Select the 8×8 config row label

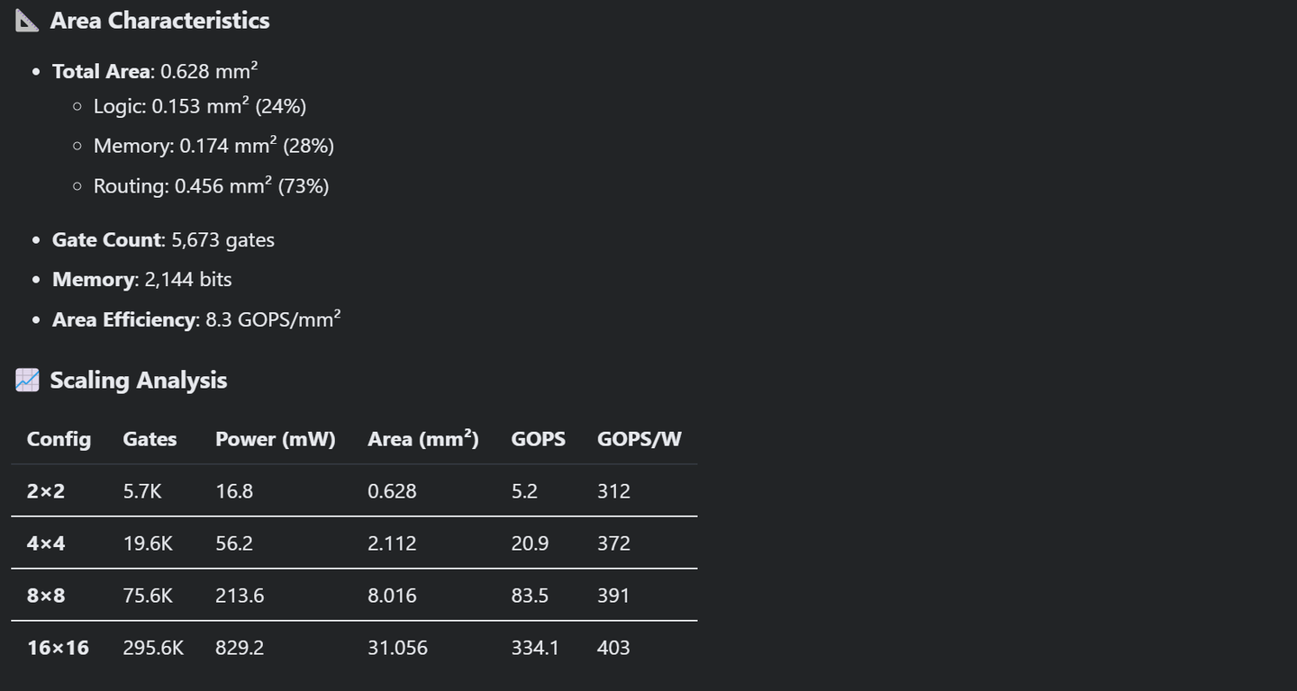pyautogui.click(x=46, y=596)
